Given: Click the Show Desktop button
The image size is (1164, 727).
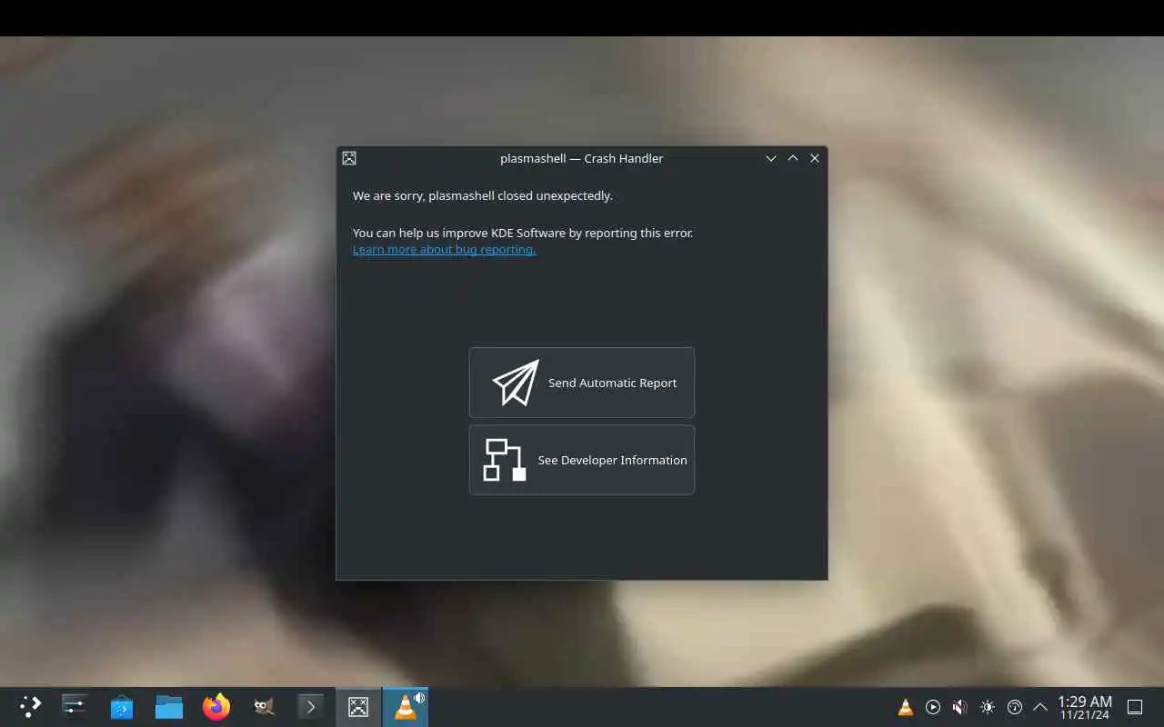Looking at the screenshot, I should pos(1135,707).
